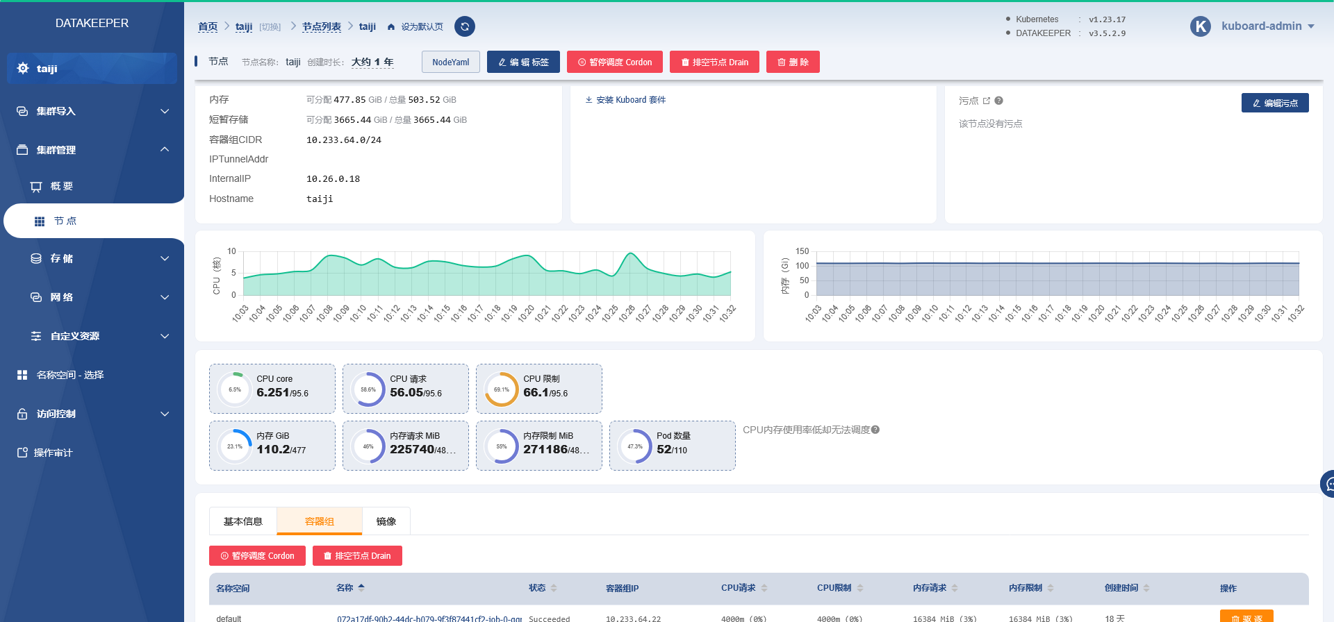
Task: Open the external link icon beside 污点
Action: 986,101
